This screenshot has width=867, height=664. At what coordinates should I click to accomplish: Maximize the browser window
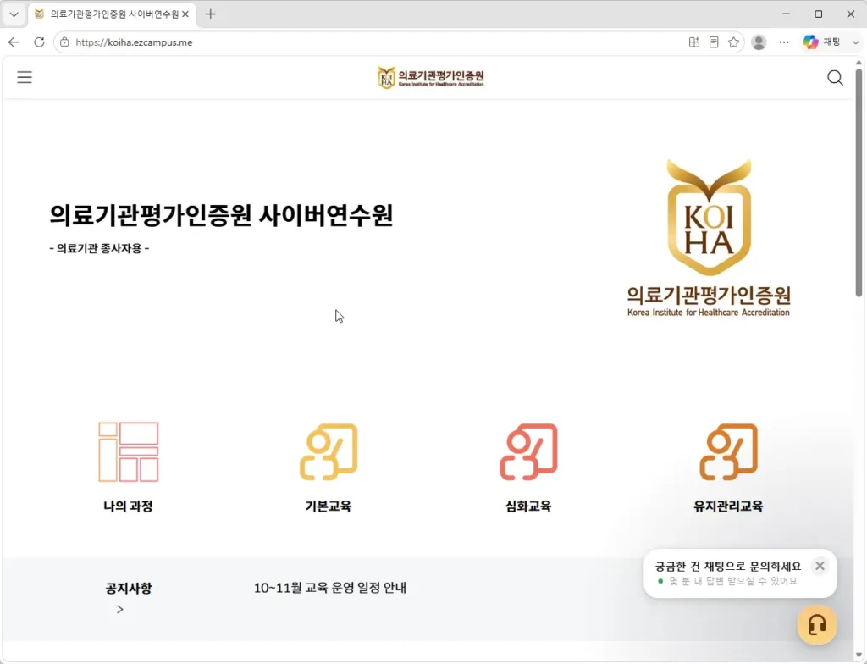click(x=819, y=14)
